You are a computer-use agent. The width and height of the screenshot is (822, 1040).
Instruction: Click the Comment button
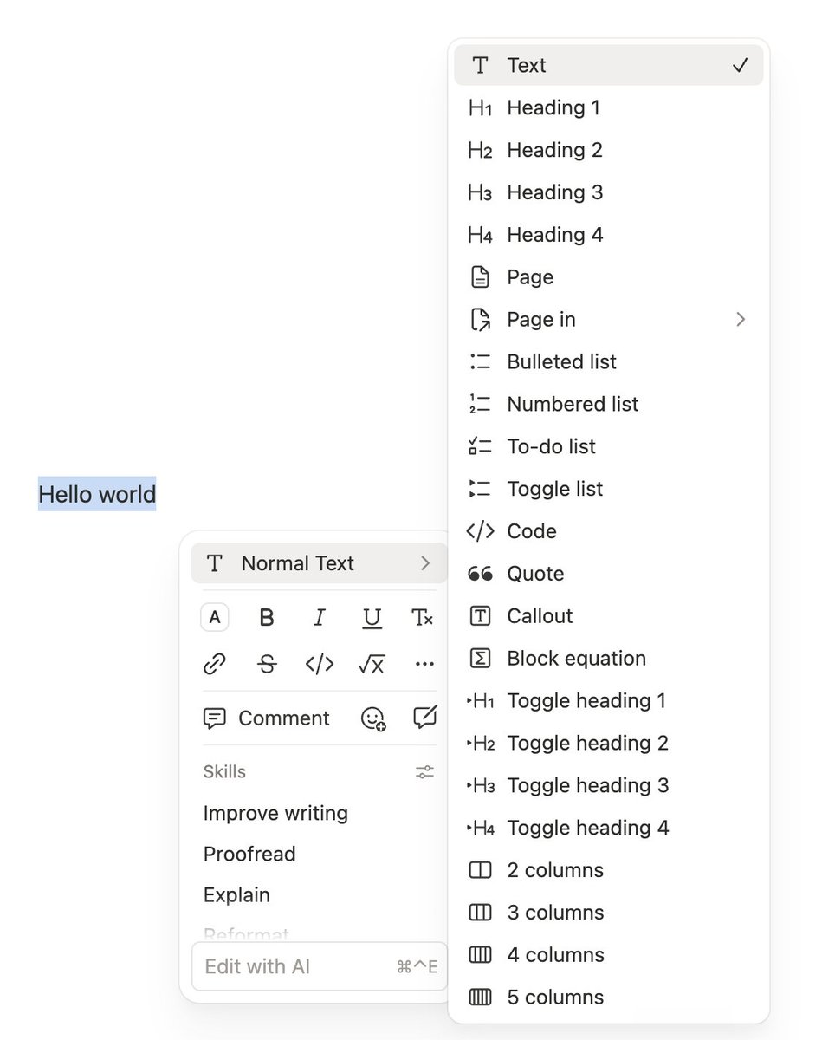click(266, 718)
